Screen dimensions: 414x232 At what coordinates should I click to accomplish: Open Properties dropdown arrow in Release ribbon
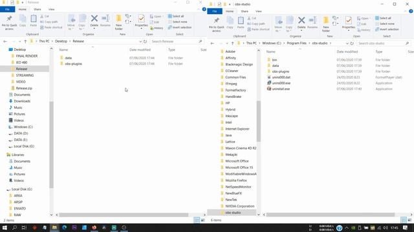pyautogui.click(x=141, y=28)
